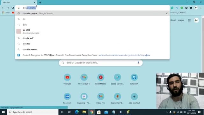
Task: Select the 'DJ Vlad American journalist' suggestion
Action: point(92,31)
